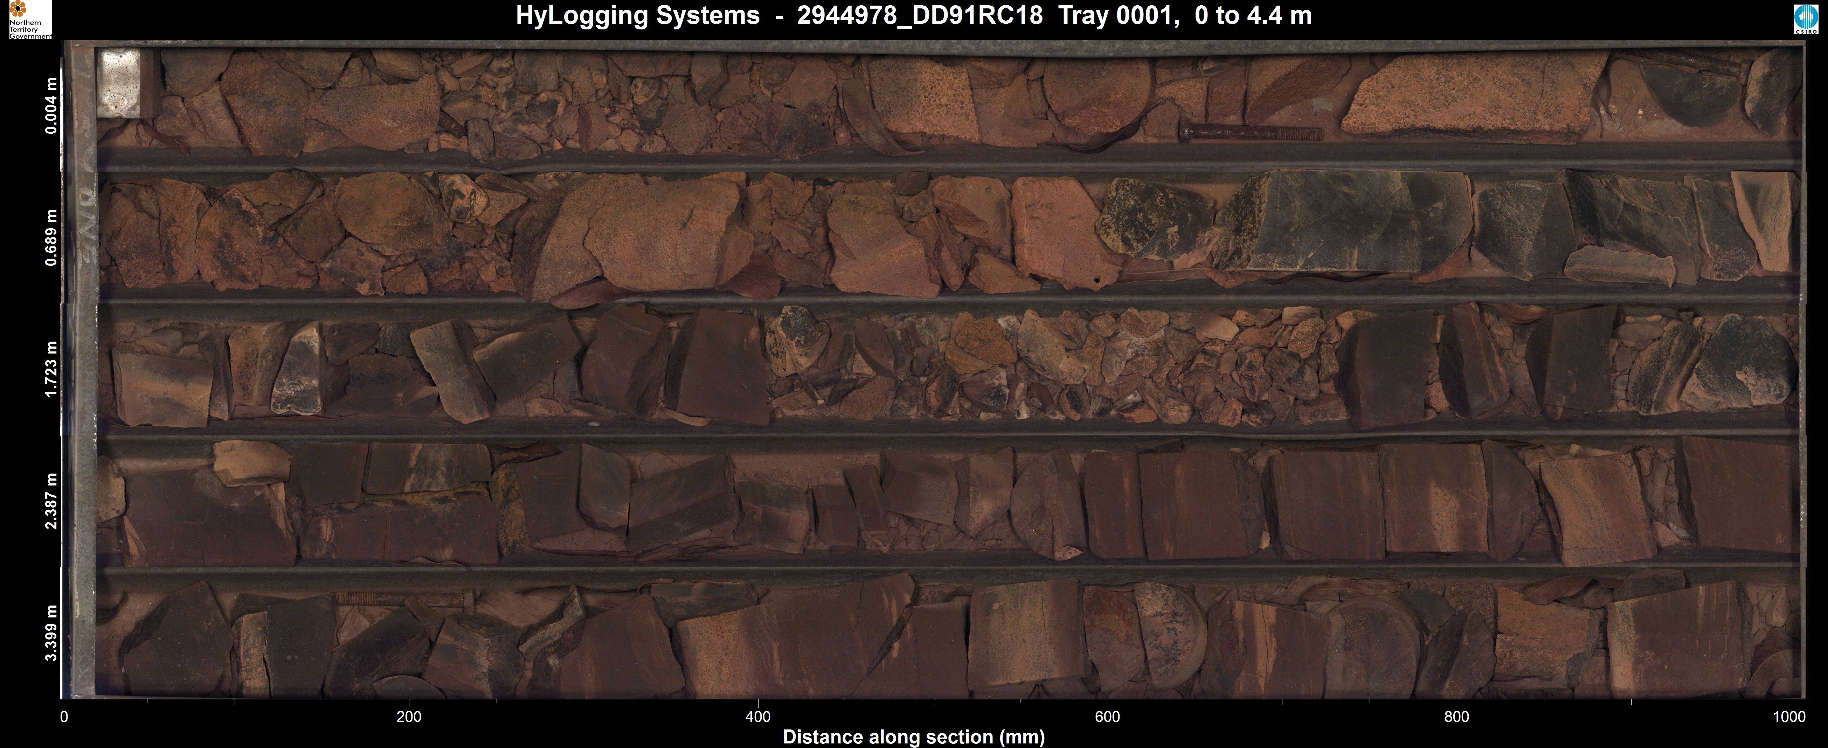Click the core disc with dendritic pattern

[x=1170, y=633]
